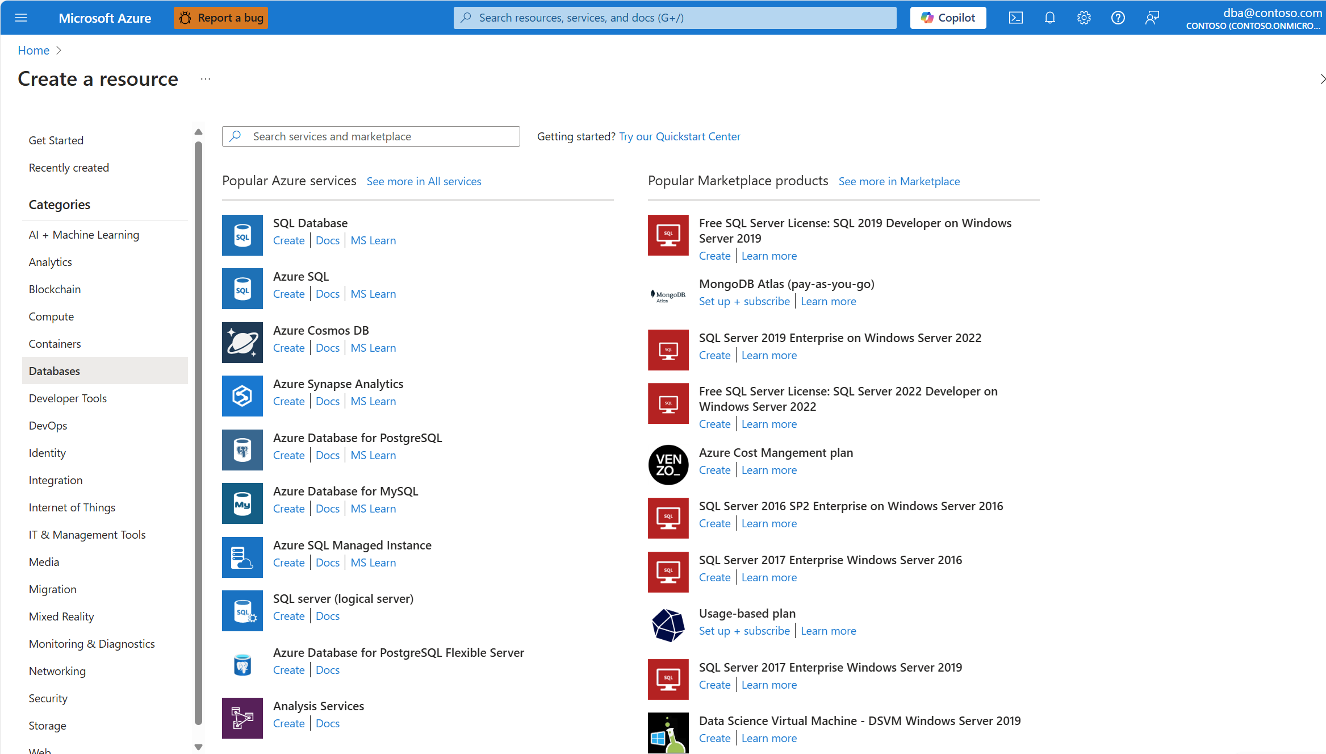The image size is (1326, 754).
Task: Select the Azure SQL Managed Instance icon
Action: 242,557
